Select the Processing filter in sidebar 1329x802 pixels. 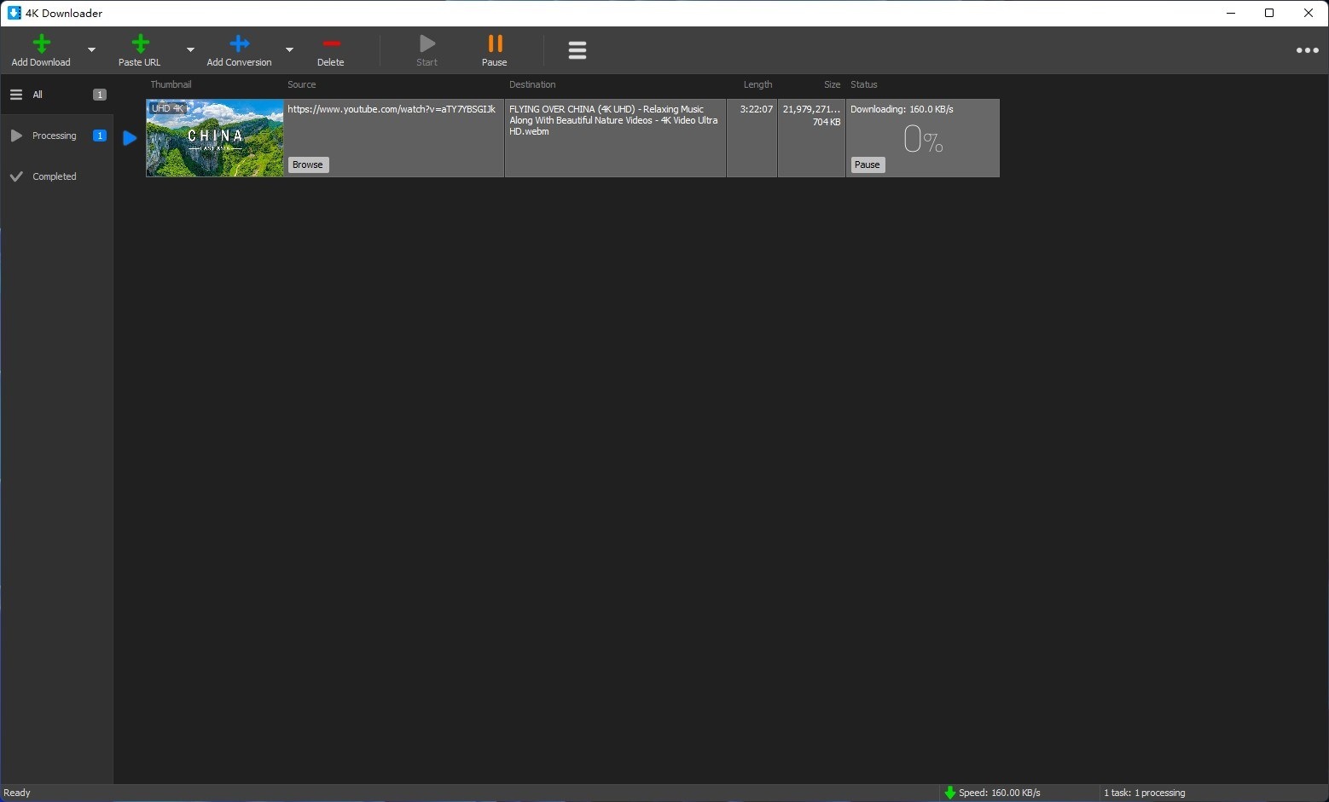click(x=57, y=136)
